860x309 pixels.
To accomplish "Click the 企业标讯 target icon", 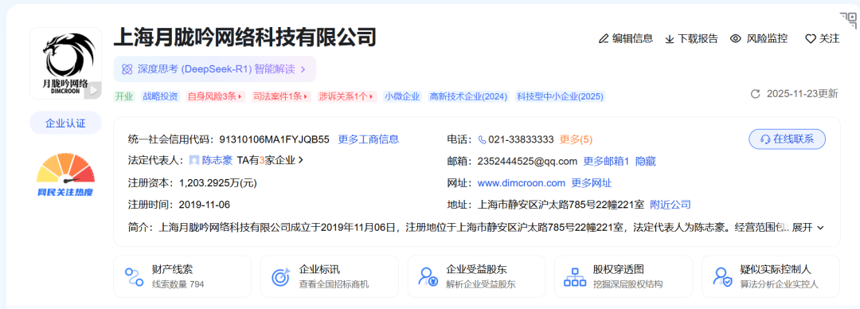I will tap(281, 276).
